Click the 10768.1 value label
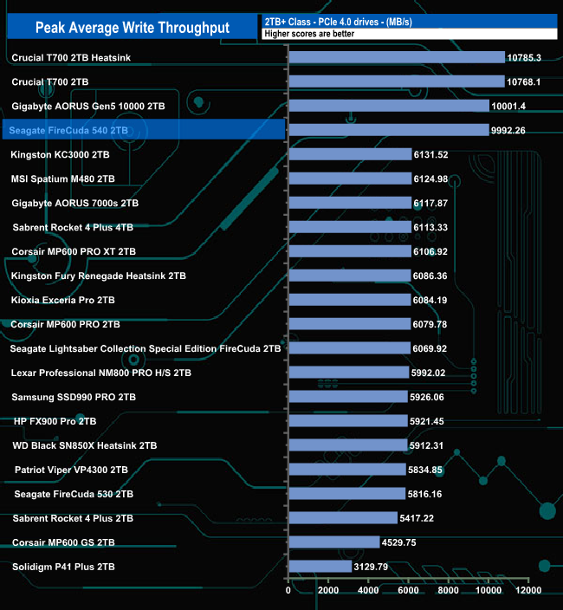 523,81
